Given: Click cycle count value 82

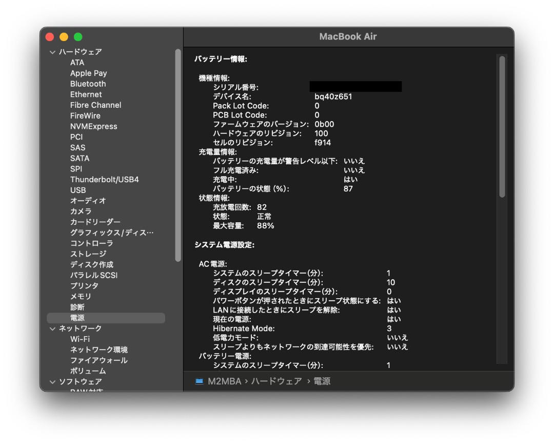Looking at the screenshot, I should click(x=262, y=207).
